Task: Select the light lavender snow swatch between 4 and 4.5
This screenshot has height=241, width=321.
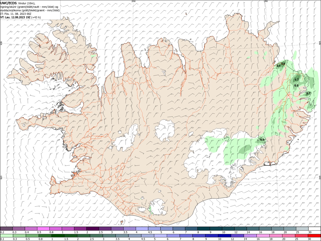Action: tap(142, 228)
